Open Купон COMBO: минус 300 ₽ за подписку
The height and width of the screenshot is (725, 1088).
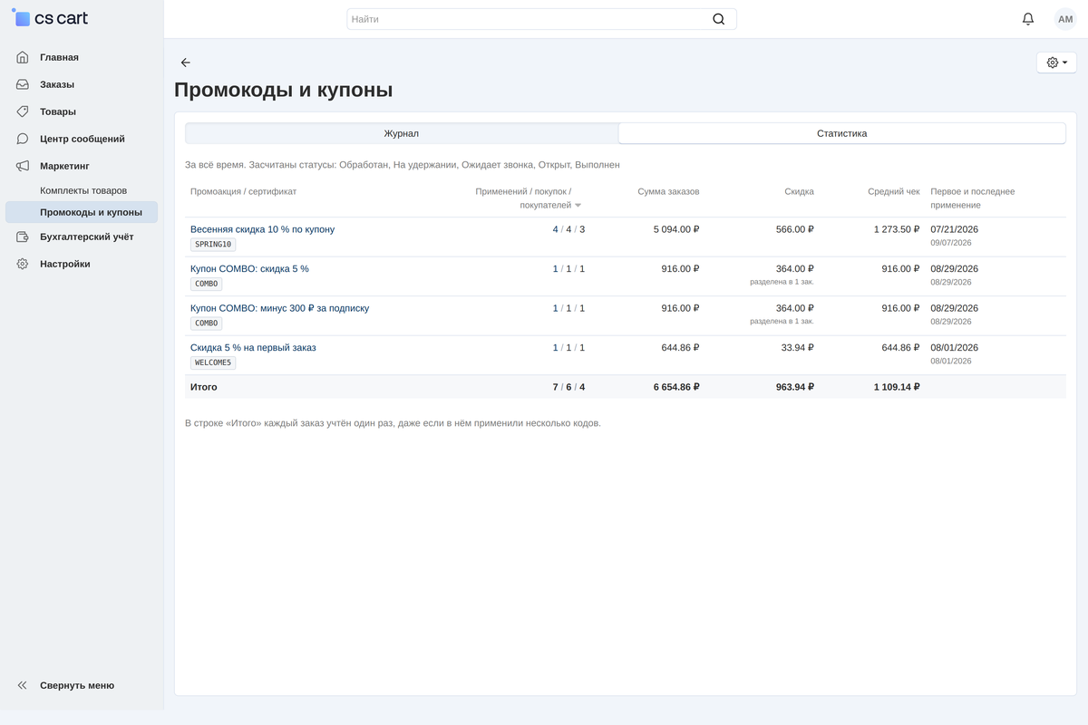tap(279, 308)
